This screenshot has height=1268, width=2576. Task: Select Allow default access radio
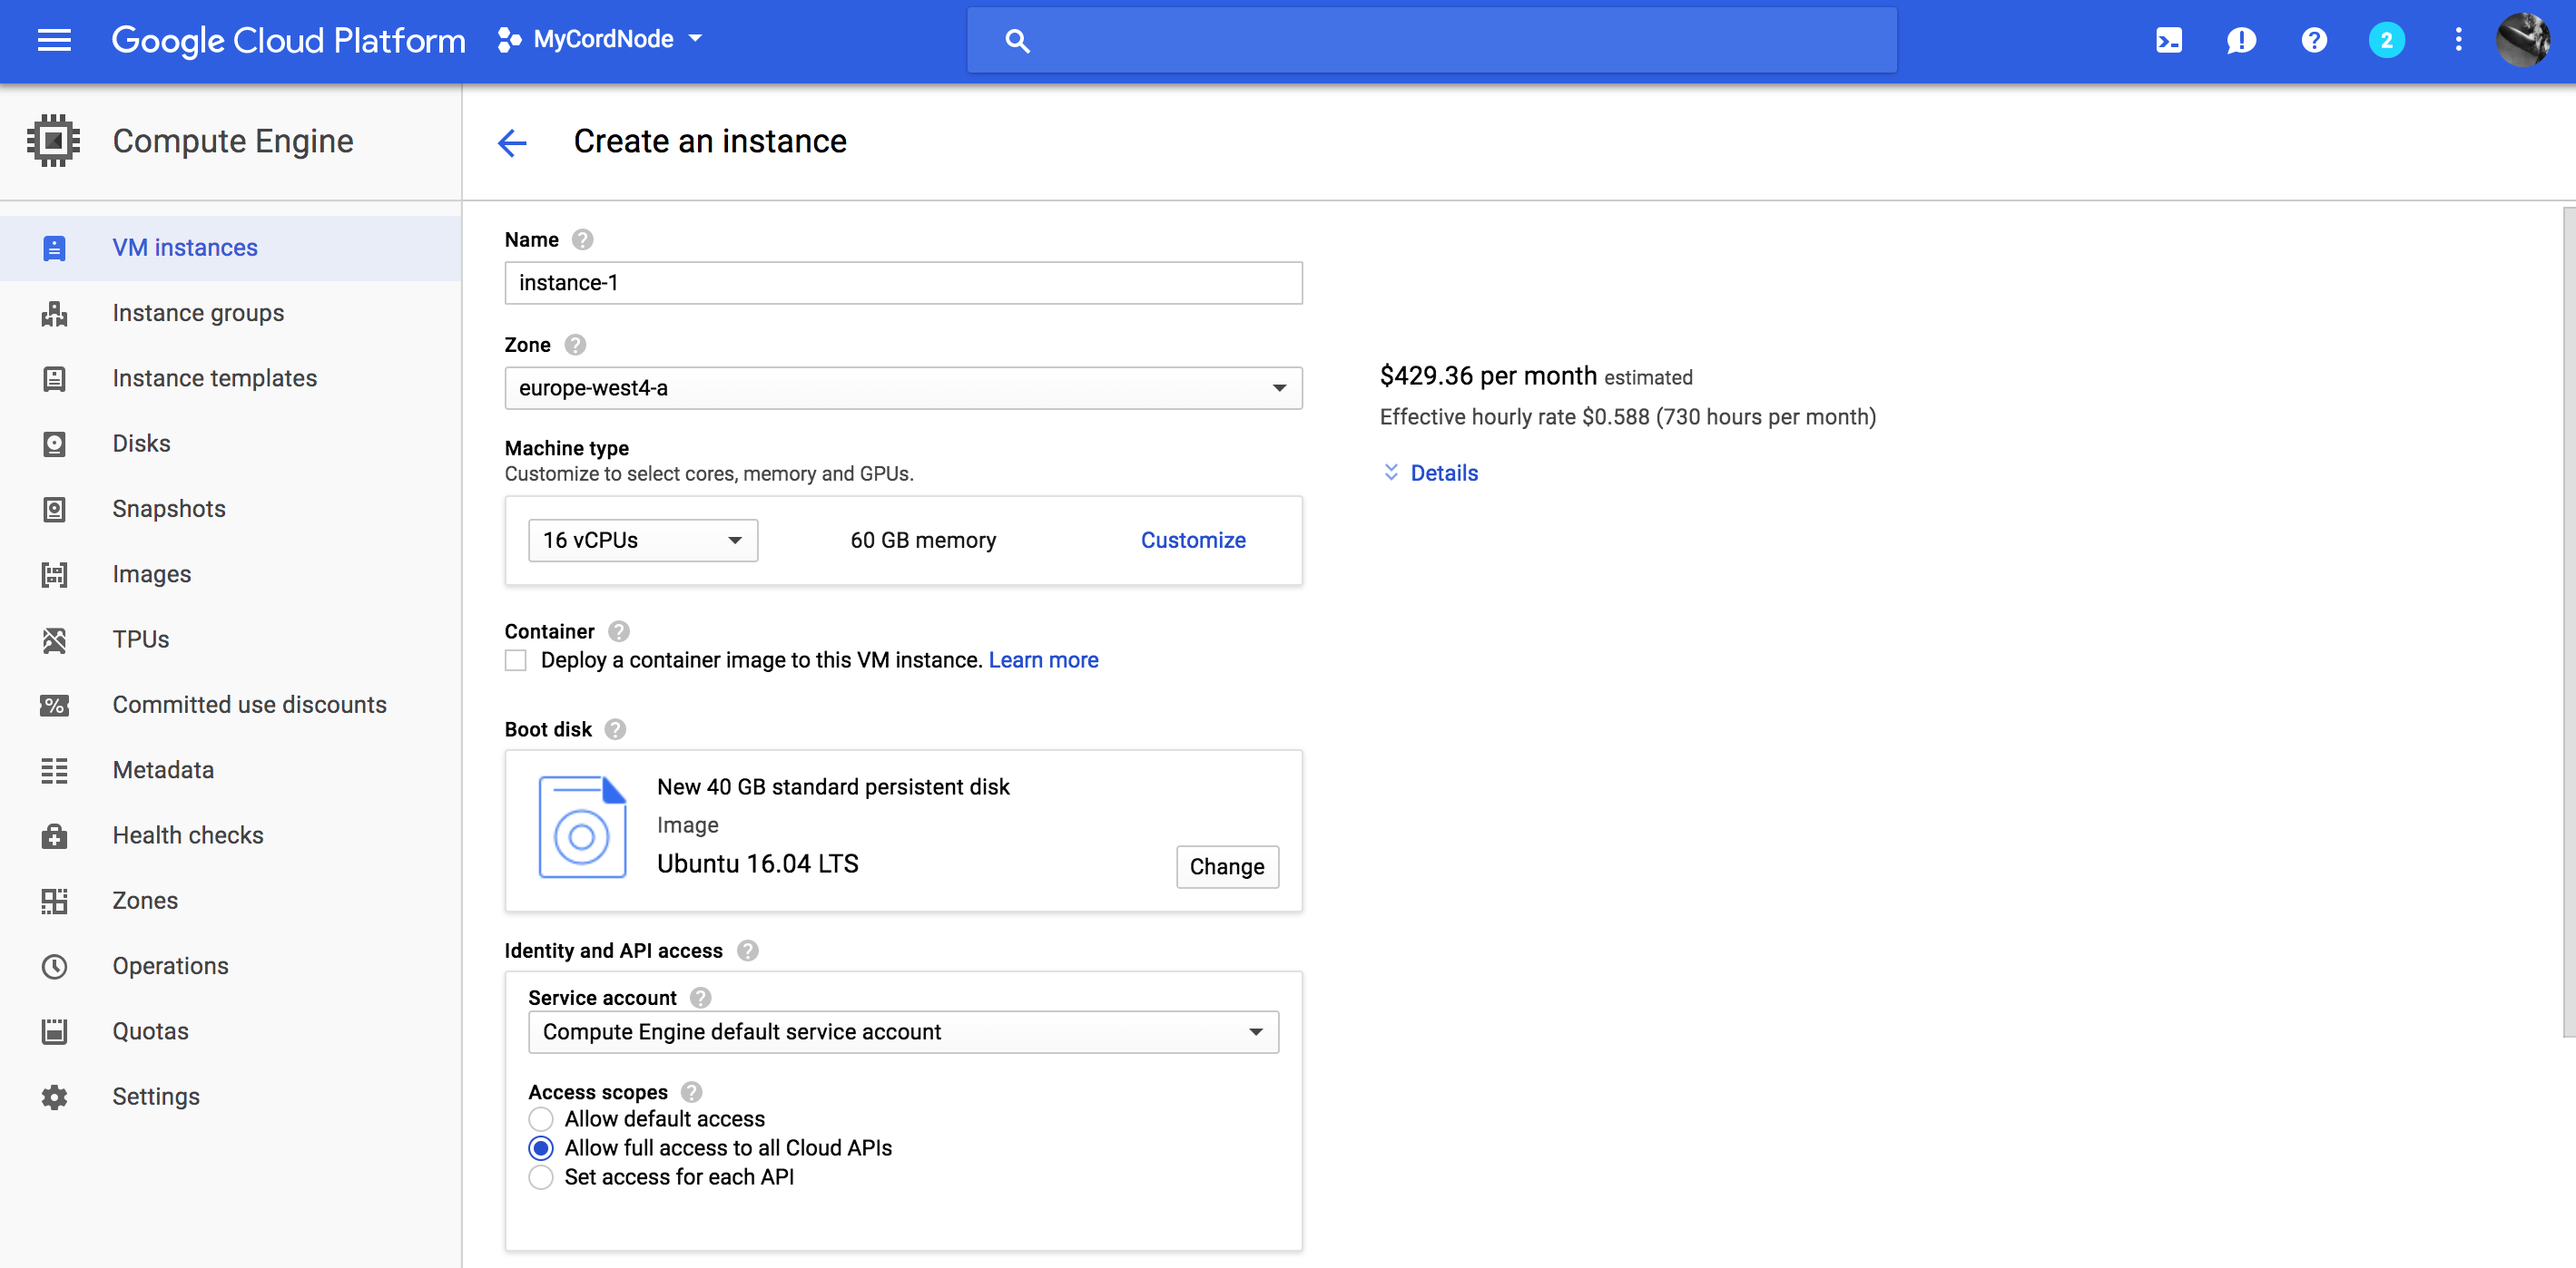pos(541,1119)
